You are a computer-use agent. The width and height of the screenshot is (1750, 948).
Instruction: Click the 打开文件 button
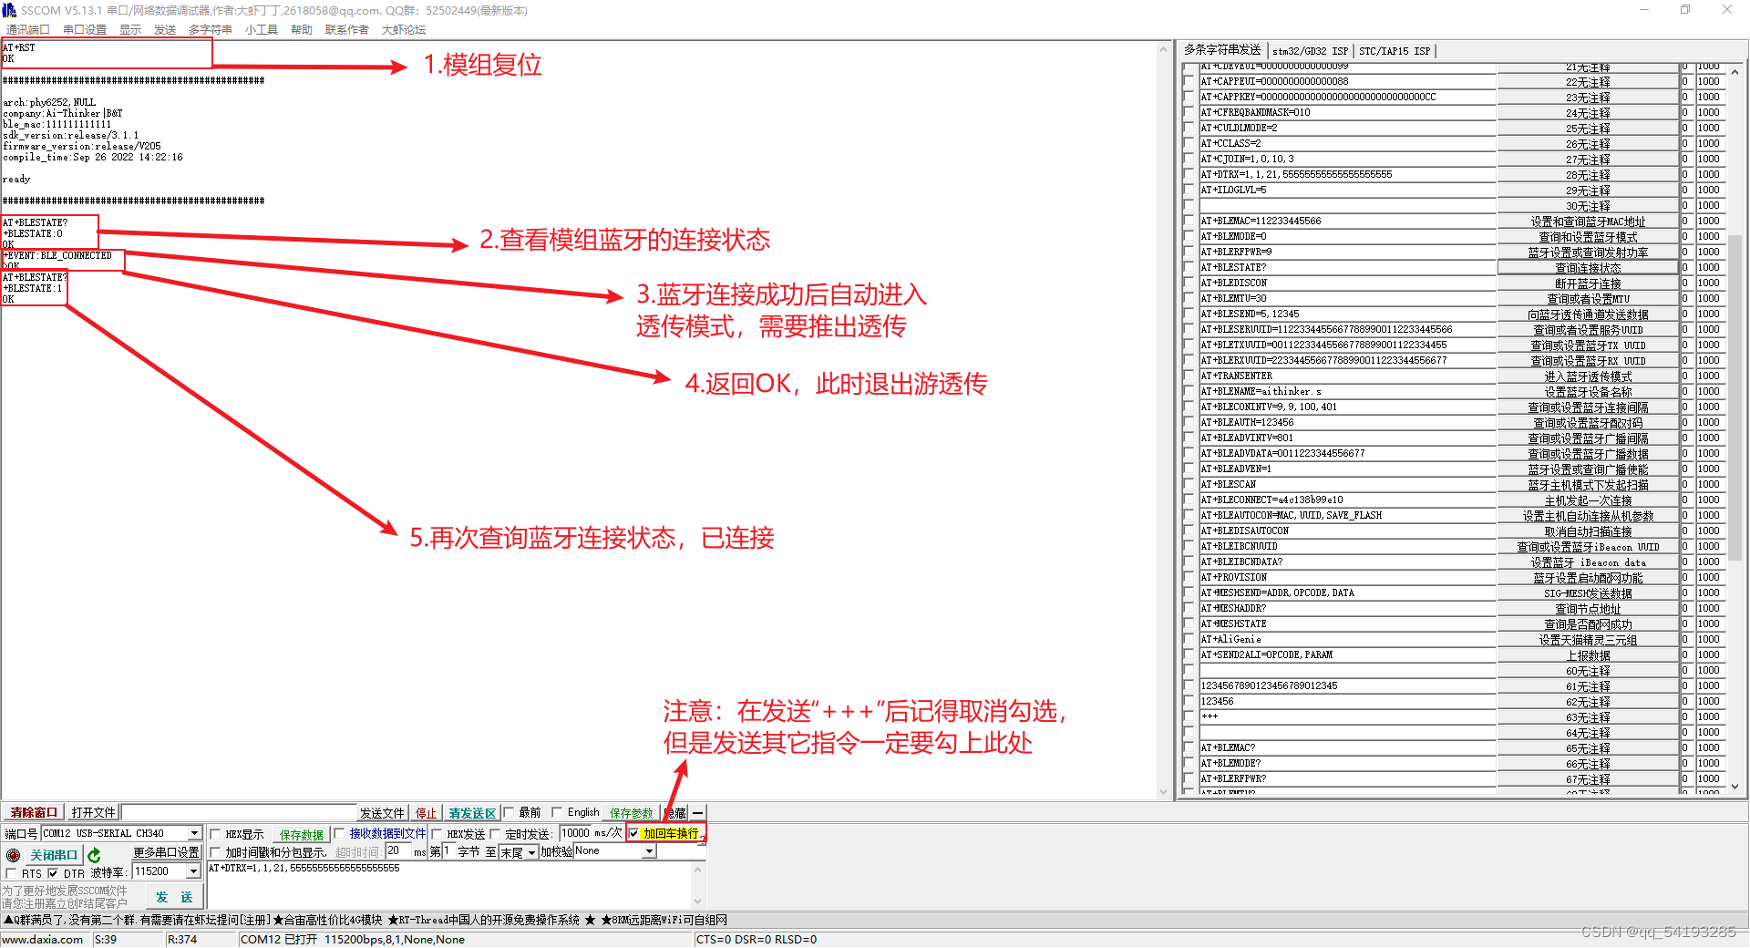coord(94,812)
